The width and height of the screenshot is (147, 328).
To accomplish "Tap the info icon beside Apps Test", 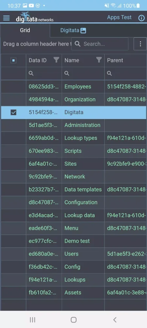I will [x=141, y=18].
